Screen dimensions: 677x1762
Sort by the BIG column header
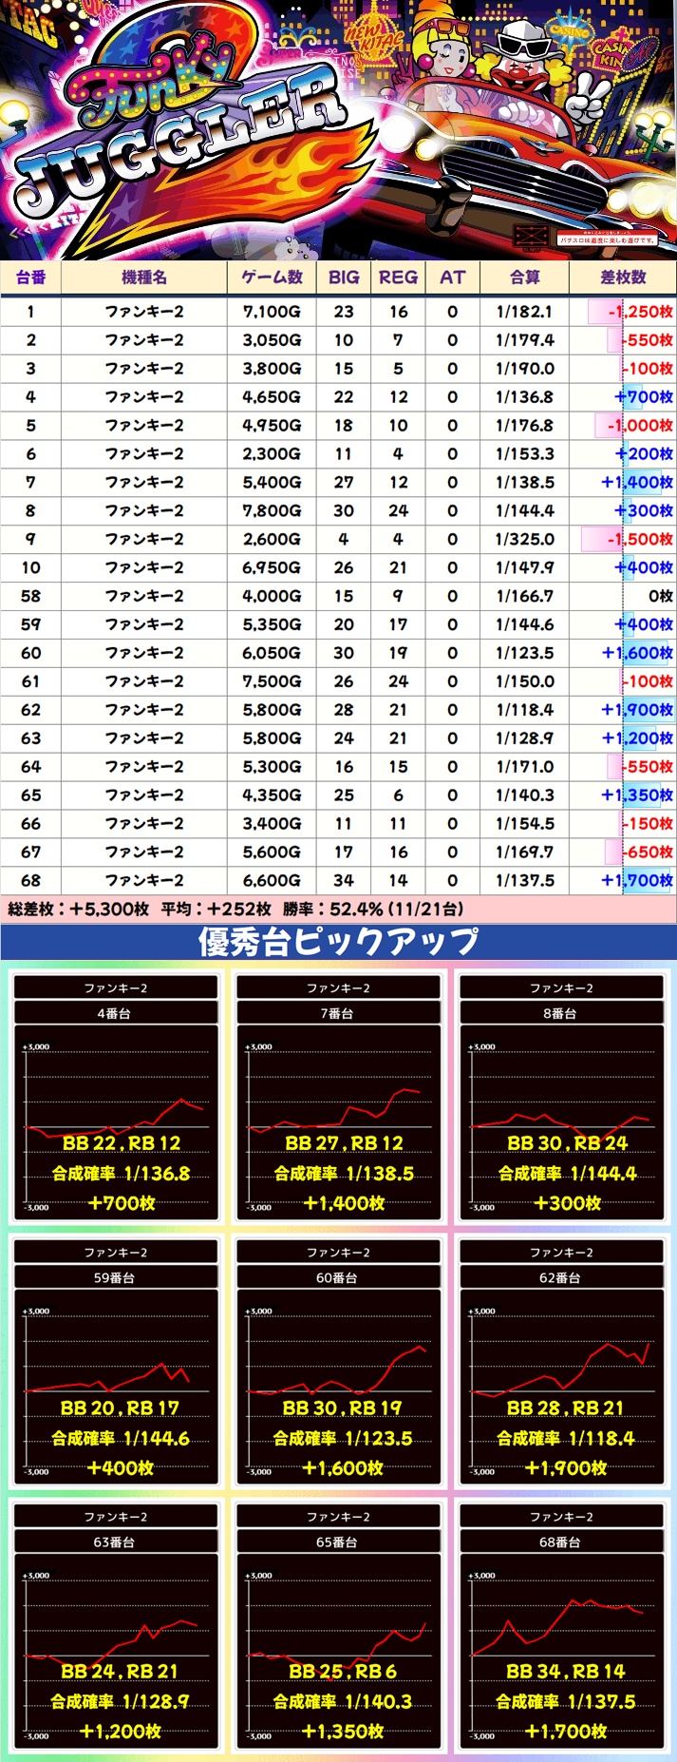344,278
